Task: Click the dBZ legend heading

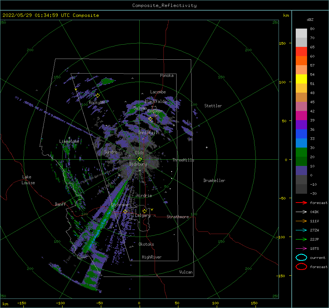Action: [310, 19]
